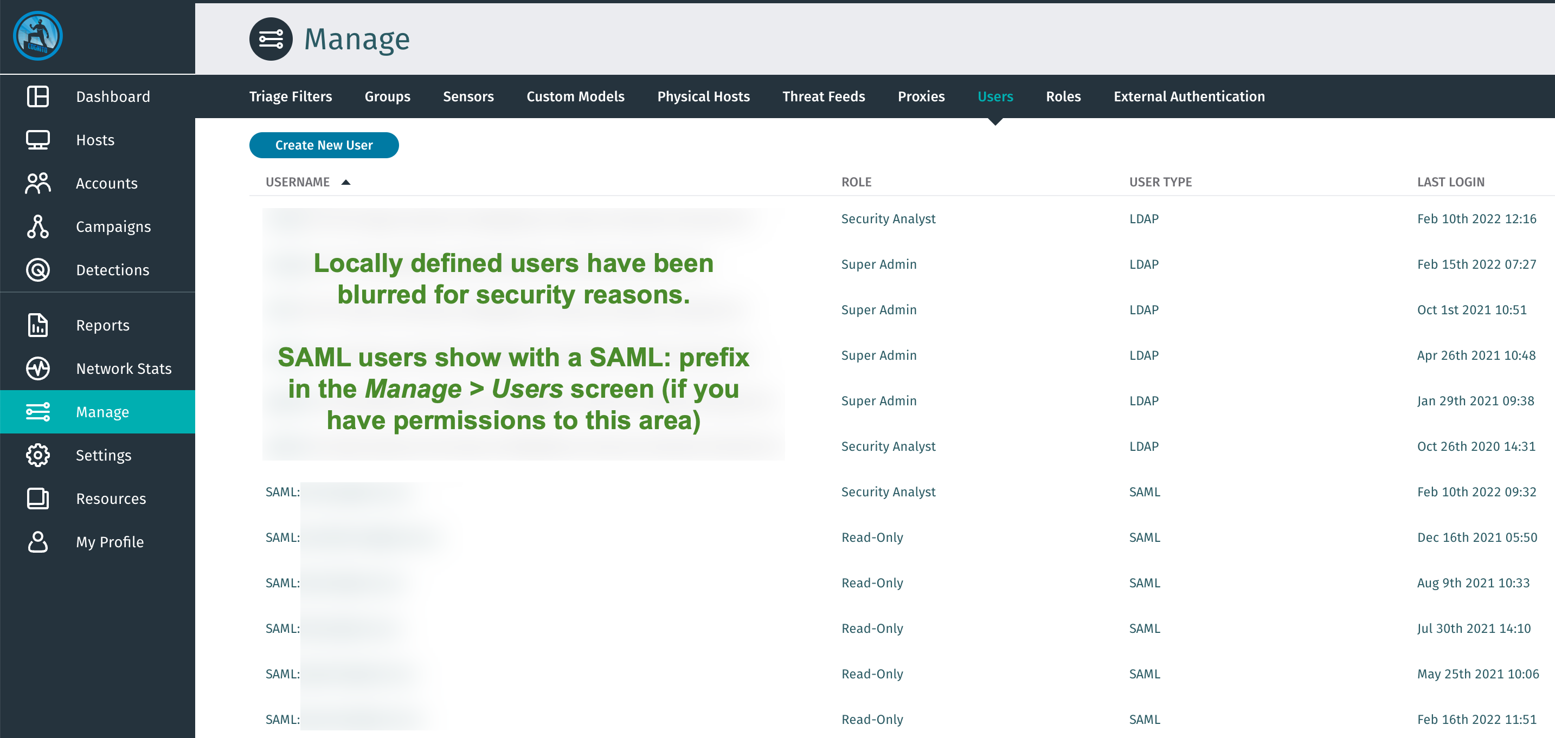Select the Reports icon in the sidebar
Viewport: 1555px width, 738px height.
37,325
